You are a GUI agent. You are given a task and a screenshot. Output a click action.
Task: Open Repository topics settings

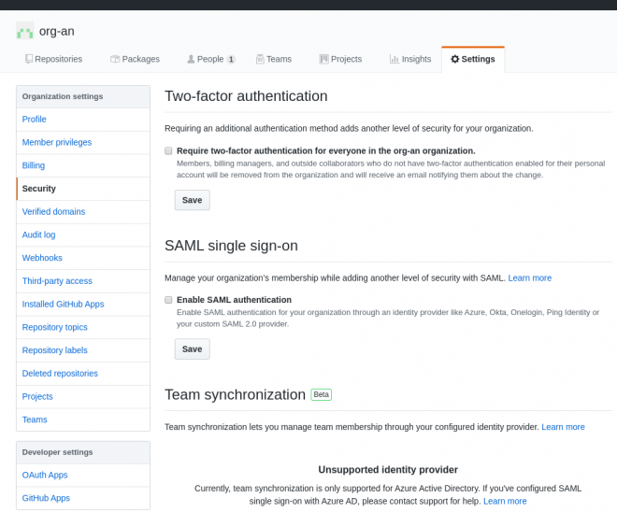click(x=83, y=327)
